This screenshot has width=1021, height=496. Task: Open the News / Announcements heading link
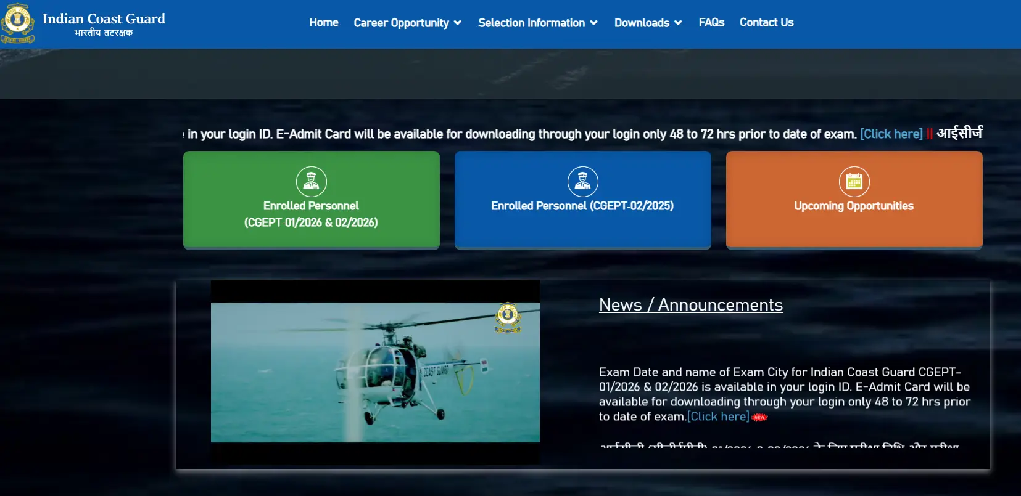[x=690, y=305]
